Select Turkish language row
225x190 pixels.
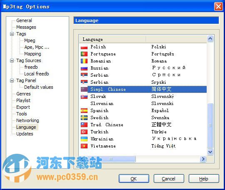click(x=143, y=132)
